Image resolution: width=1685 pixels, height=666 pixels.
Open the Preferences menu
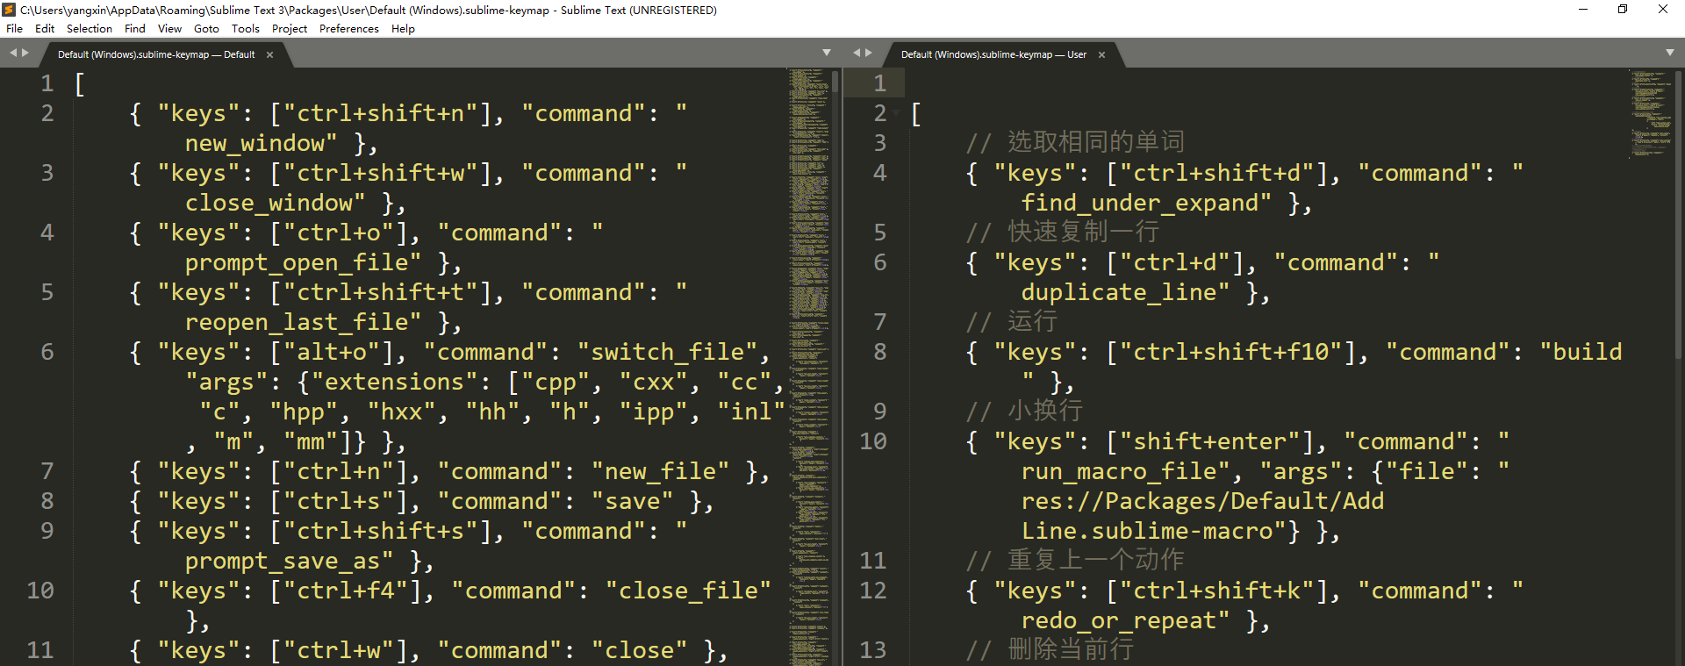pos(348,29)
